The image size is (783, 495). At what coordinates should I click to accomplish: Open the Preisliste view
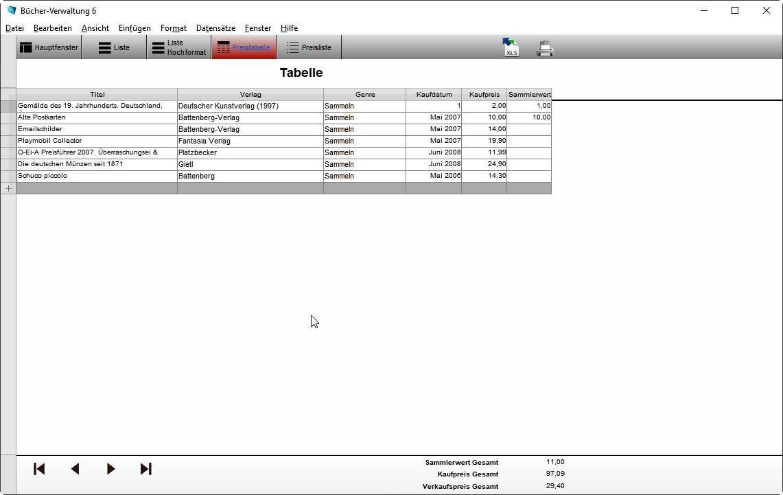point(309,47)
